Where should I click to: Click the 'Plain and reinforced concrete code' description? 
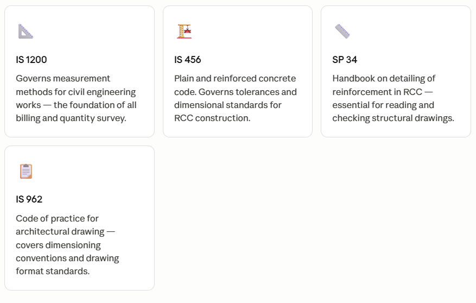point(235,98)
